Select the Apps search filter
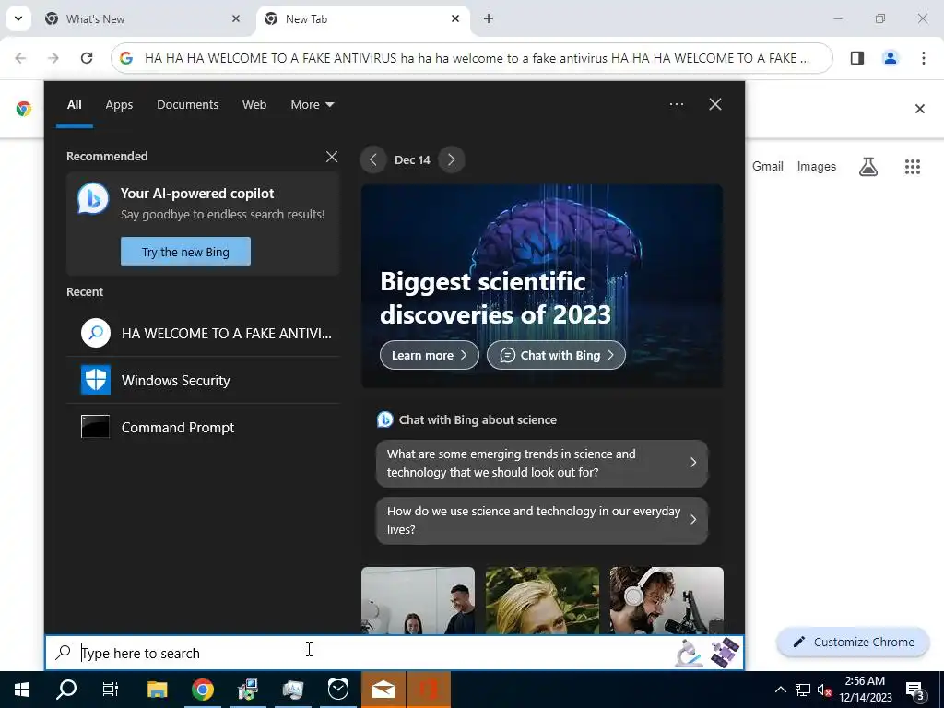Screen dimensions: 944x708 (119, 104)
